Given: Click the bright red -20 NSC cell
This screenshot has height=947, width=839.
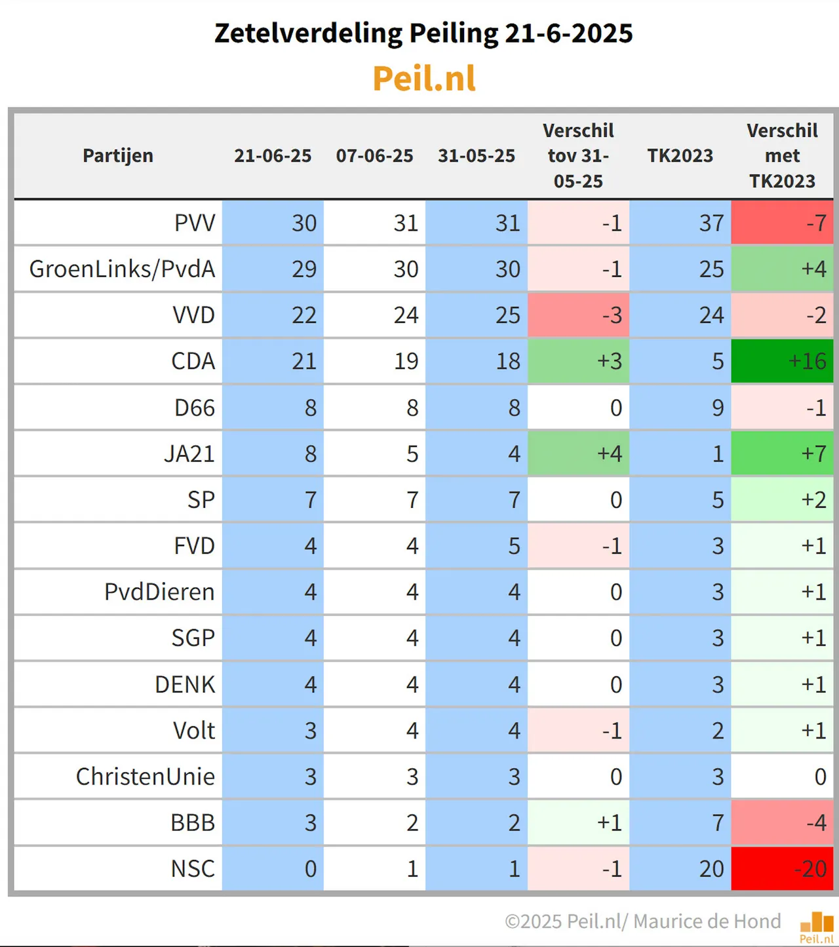Looking at the screenshot, I should 782,868.
